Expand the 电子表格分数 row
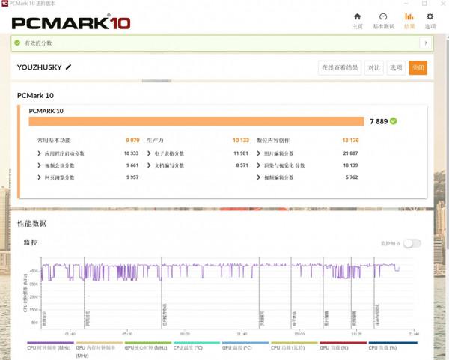449x360 pixels. click(x=150, y=153)
